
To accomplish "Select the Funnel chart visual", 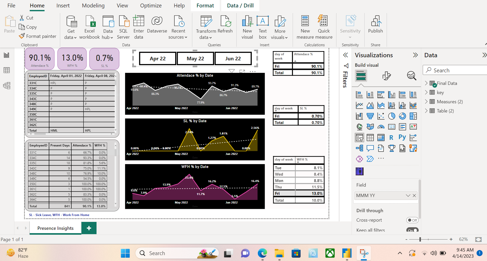I will coord(370,116).
